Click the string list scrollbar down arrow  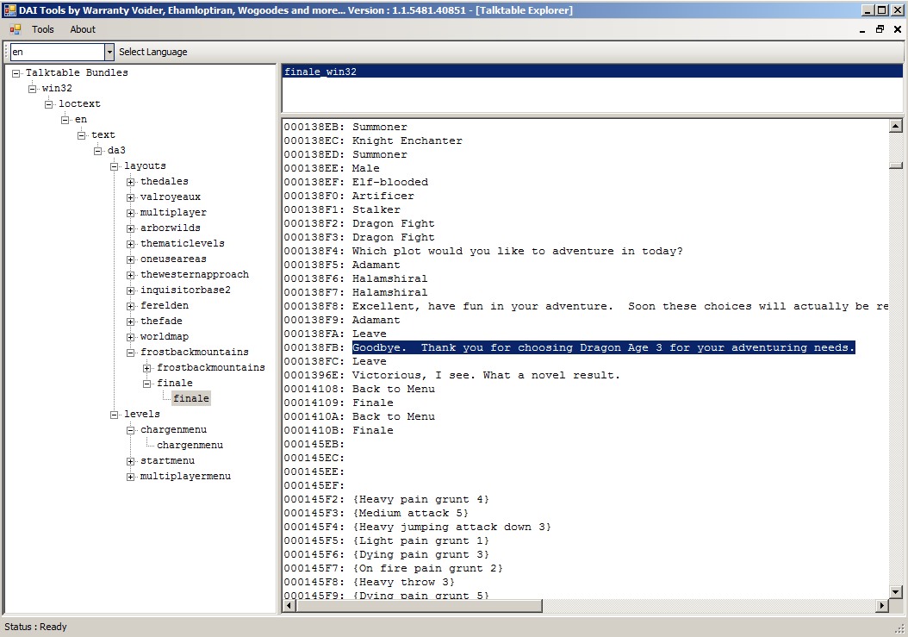895,591
